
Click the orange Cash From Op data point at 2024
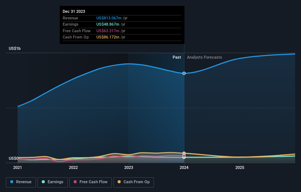click(184, 153)
